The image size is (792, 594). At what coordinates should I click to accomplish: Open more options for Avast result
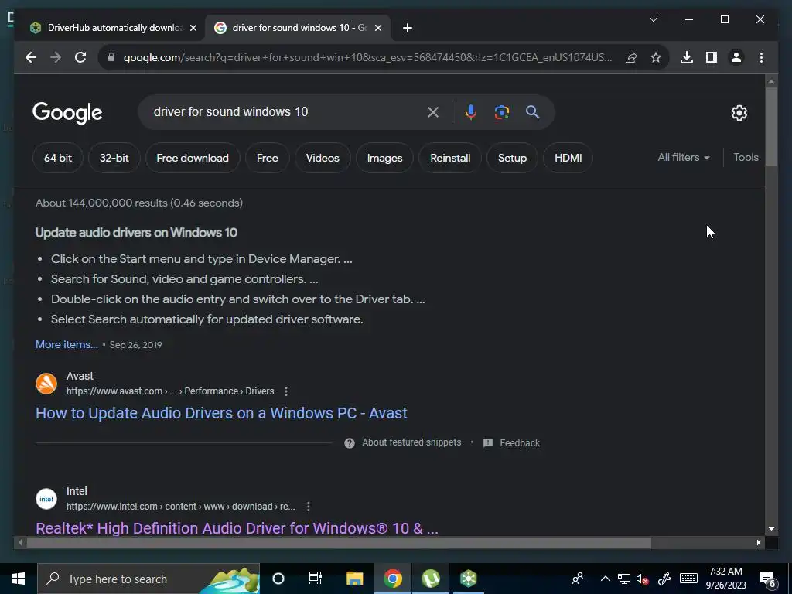[286, 391]
